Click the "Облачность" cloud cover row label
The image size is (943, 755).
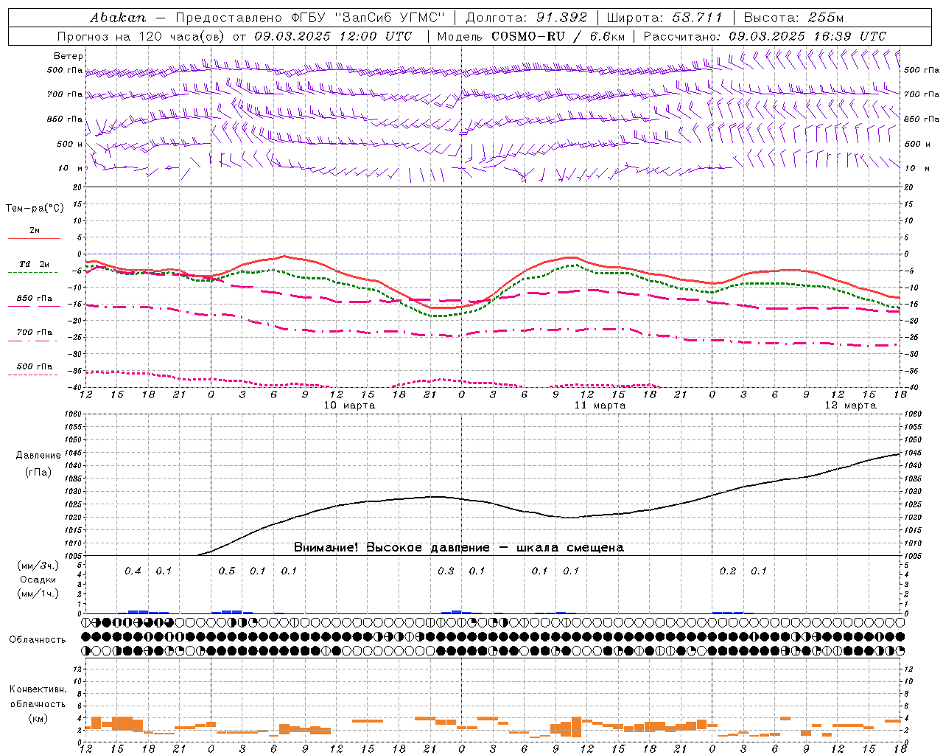(x=38, y=640)
